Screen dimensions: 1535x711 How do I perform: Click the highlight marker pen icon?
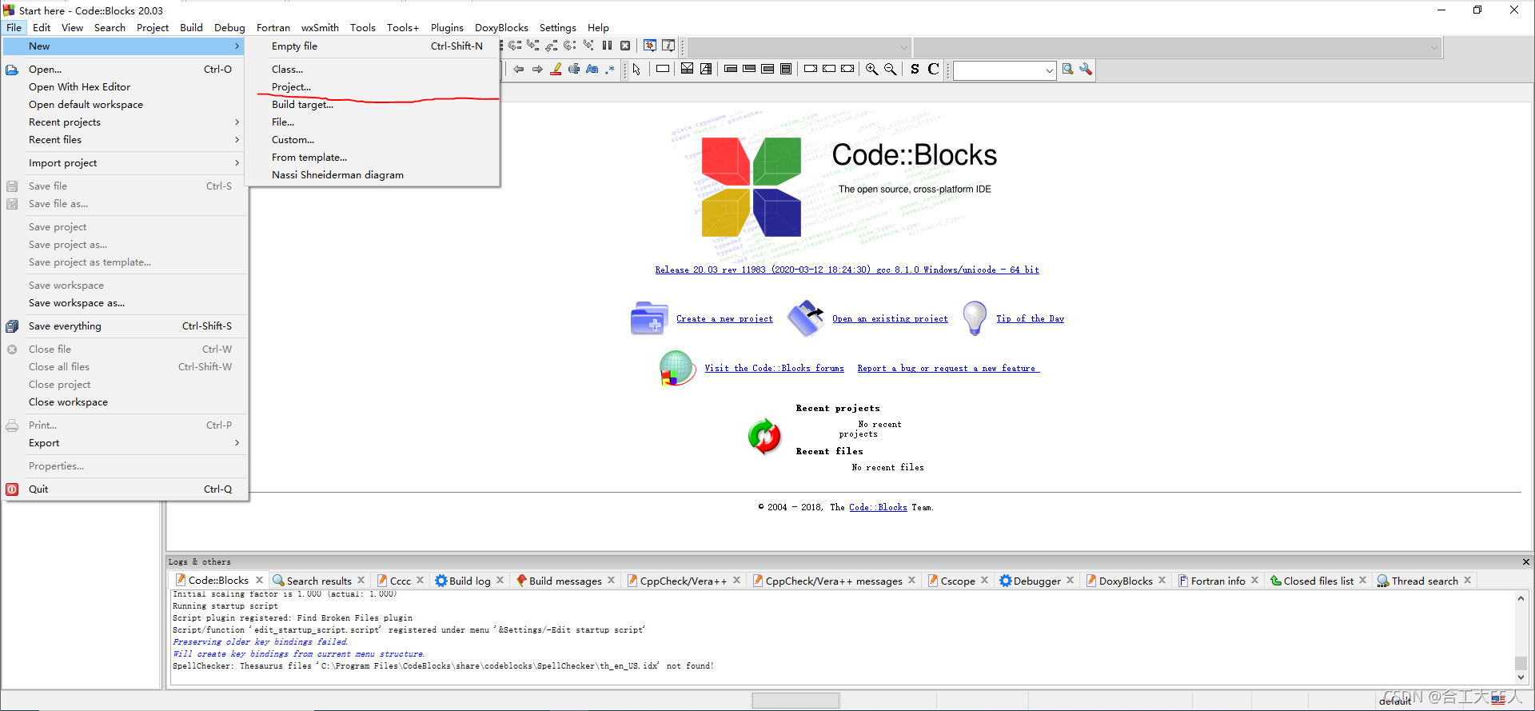pyautogui.click(x=556, y=70)
